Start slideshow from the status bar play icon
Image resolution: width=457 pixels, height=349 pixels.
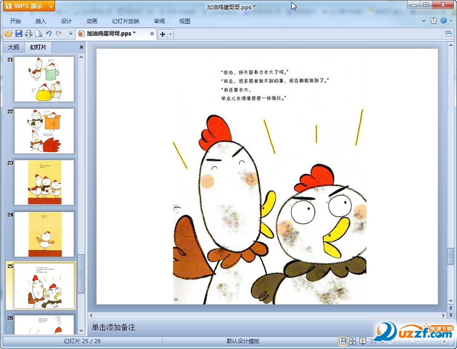pyautogui.click(x=363, y=341)
